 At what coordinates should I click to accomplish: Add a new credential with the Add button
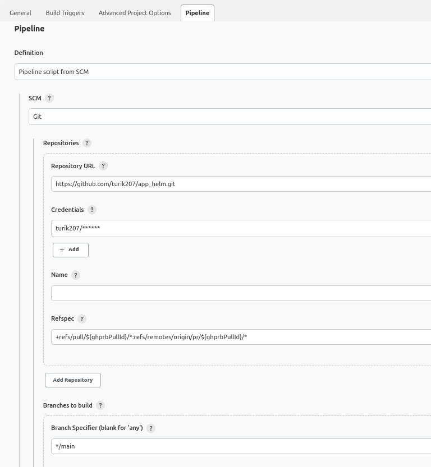coord(70,249)
